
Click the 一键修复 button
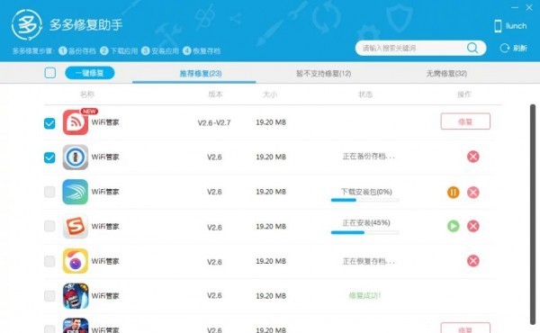pyautogui.click(x=90, y=73)
